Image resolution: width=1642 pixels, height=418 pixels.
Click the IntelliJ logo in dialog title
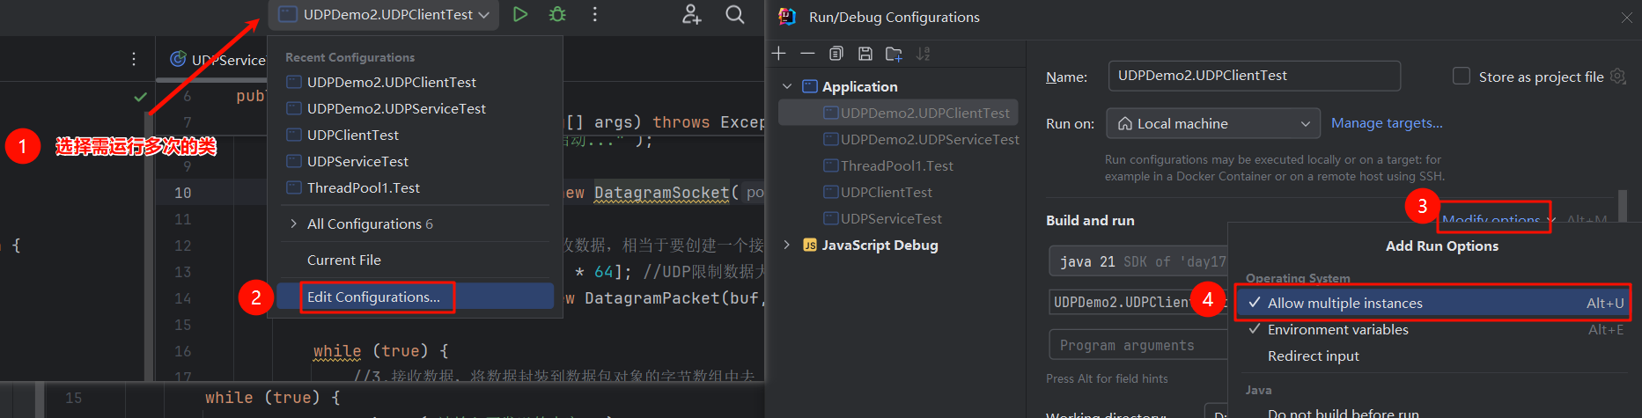tap(787, 17)
